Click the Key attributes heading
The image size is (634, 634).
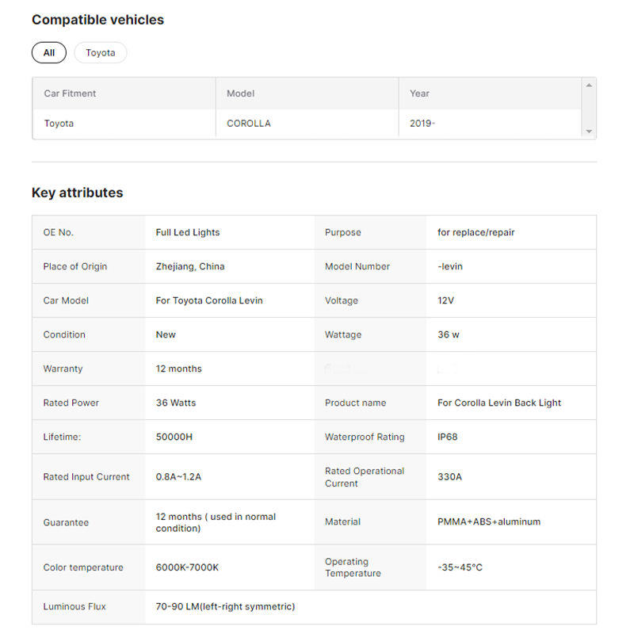tap(78, 193)
